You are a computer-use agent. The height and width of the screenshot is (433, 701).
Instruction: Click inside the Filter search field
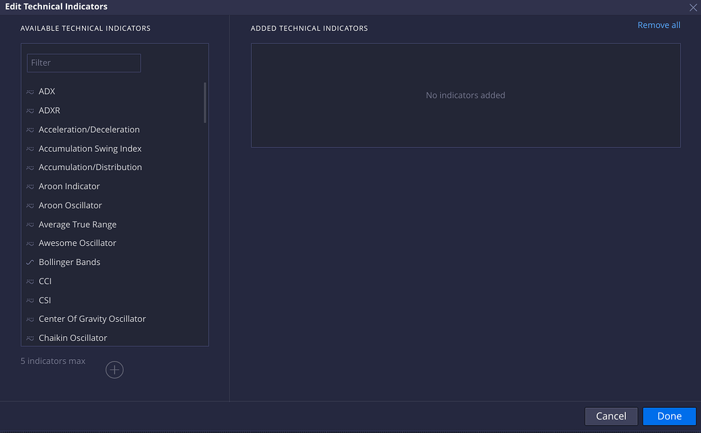point(83,62)
